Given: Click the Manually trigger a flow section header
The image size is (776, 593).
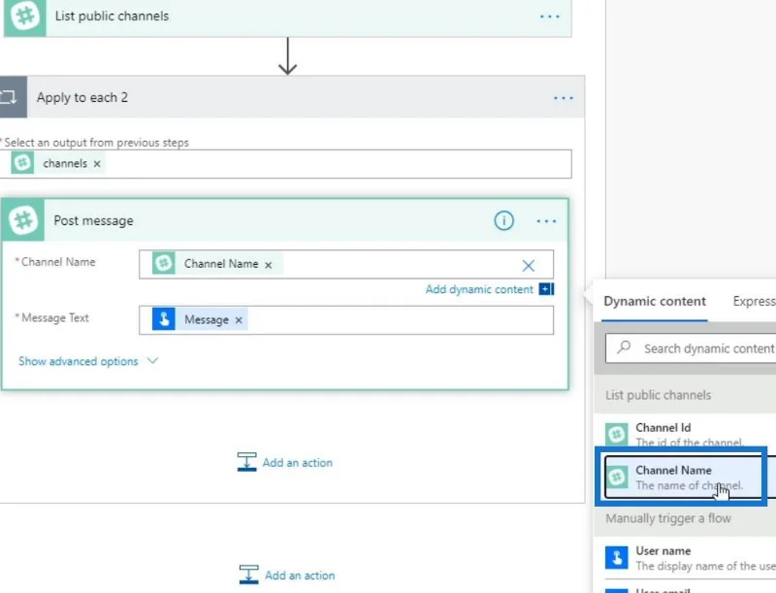Looking at the screenshot, I should click(x=686, y=517).
